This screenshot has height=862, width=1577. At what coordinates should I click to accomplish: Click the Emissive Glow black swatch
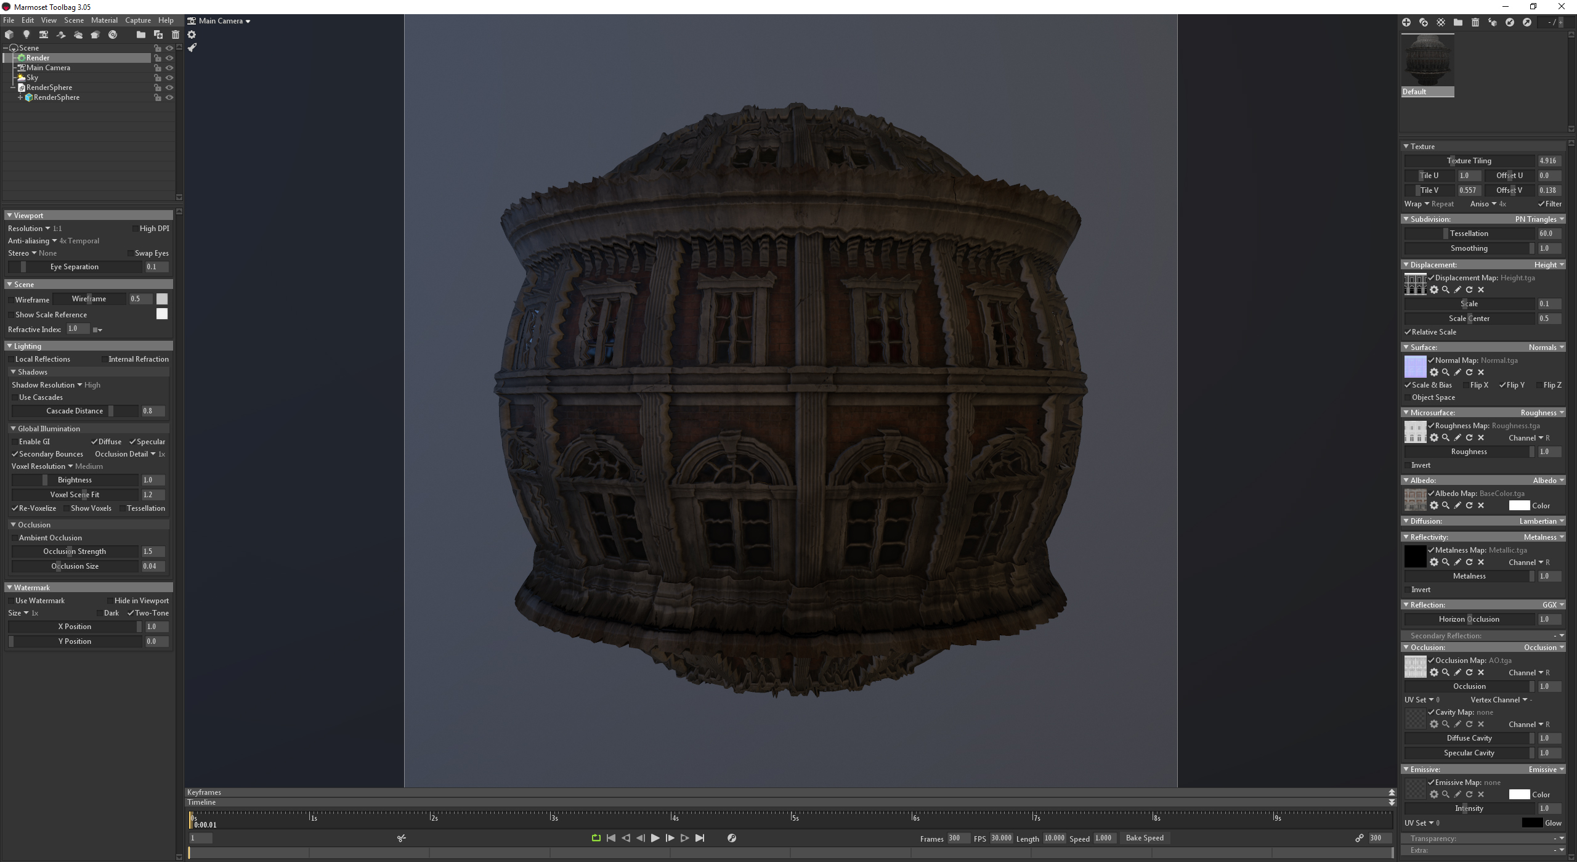[x=1532, y=823]
